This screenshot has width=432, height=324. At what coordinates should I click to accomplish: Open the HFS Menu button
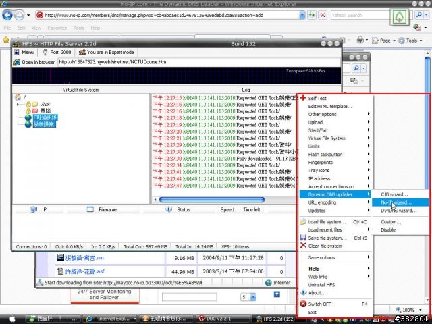[24, 52]
